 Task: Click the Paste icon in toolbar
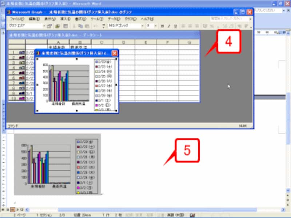coord(87,26)
